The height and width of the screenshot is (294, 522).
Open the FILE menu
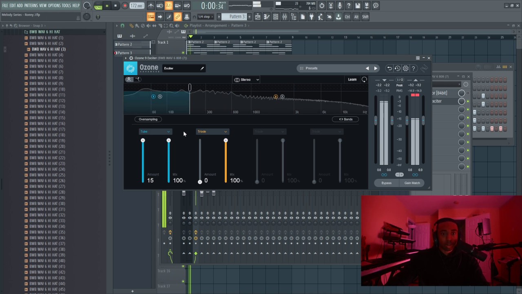pos(5,5)
